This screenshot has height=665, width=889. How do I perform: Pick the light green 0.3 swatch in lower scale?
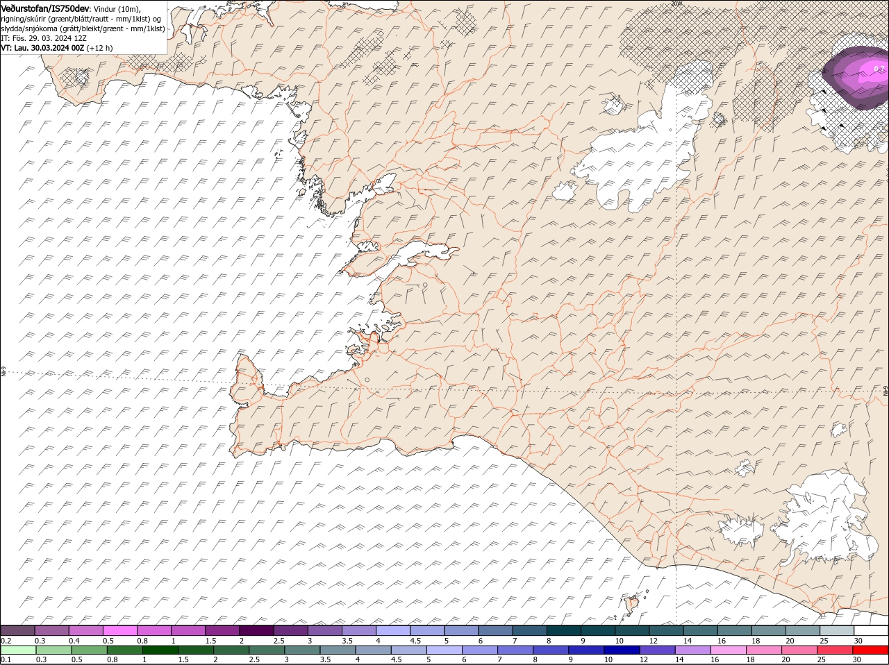[x=53, y=650]
